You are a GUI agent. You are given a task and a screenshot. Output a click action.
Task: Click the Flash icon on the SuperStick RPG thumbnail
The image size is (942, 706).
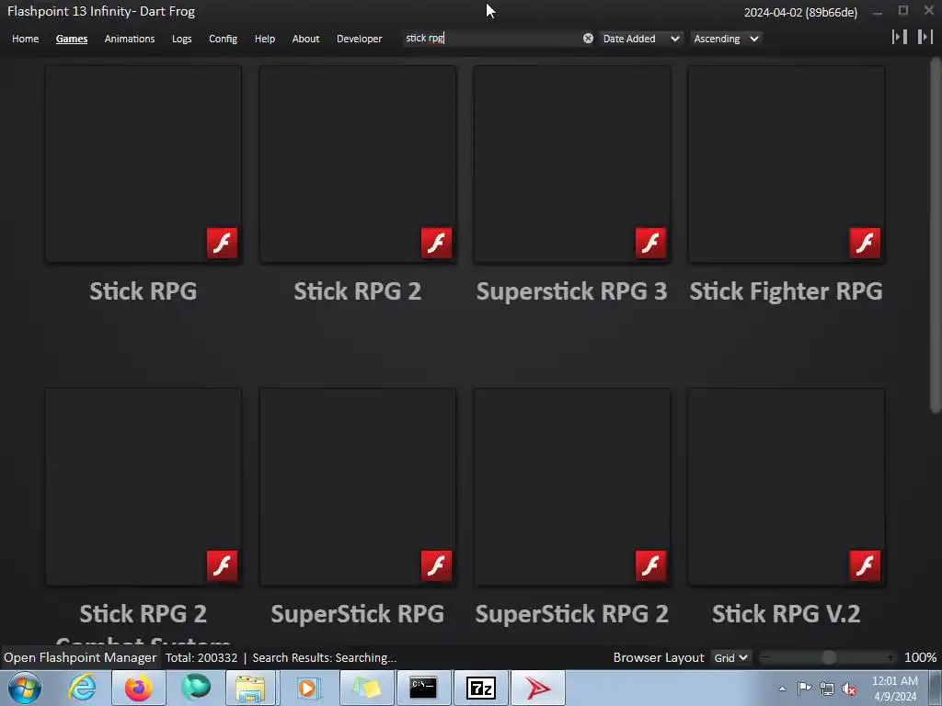click(436, 565)
